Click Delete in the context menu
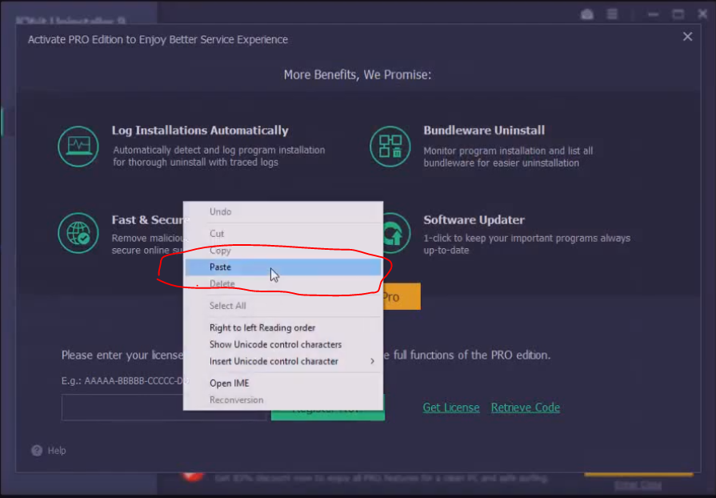Image resolution: width=716 pixels, height=498 pixels. [x=283, y=283]
